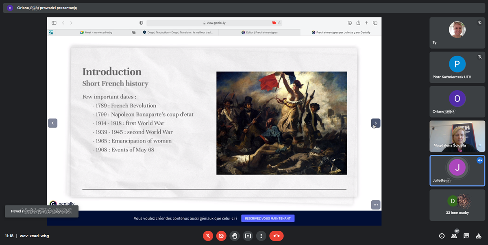Select the Piotr Kaźmierczak UTH tile
This screenshot has width=488, height=245.
(x=457, y=67)
